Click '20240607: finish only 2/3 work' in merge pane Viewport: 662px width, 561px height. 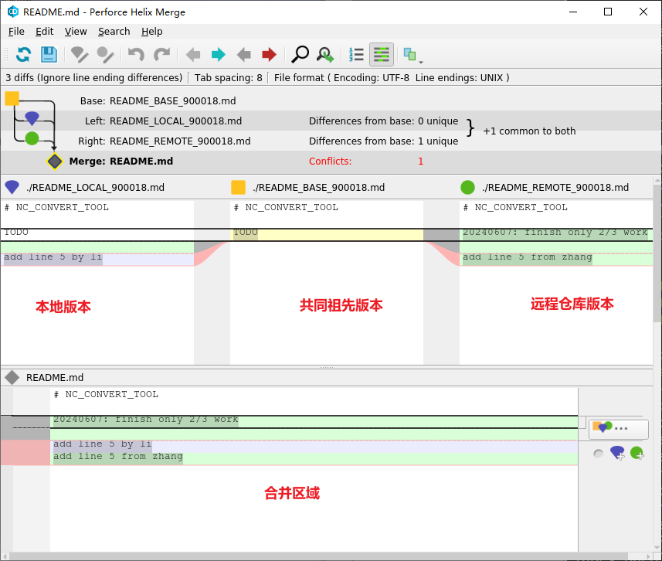coord(146,420)
